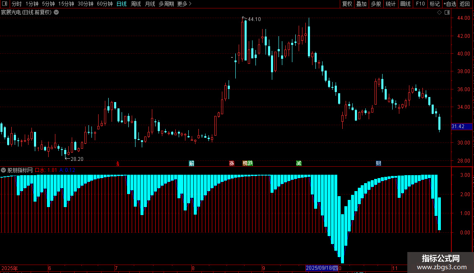Image resolution: width=474 pixels, height=273 pixels.
Task: Select the 5分钟 period tab
Action: coord(48,4)
